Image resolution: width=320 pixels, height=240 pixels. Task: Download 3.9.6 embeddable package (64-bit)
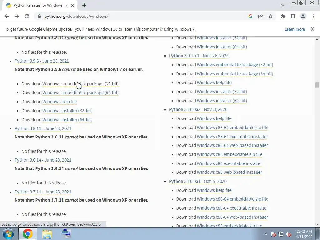coord(80,92)
